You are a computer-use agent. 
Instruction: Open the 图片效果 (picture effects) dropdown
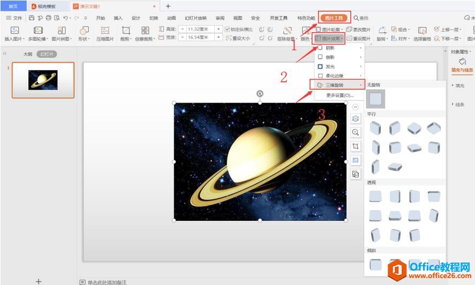click(329, 38)
